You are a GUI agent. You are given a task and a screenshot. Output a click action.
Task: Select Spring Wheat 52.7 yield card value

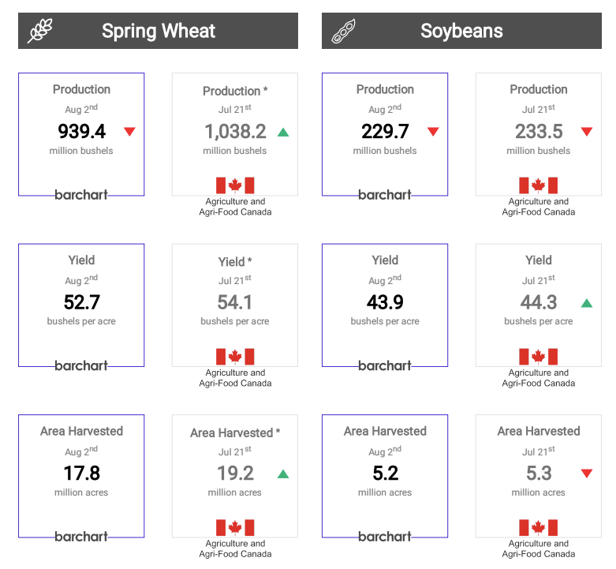pos(81,302)
